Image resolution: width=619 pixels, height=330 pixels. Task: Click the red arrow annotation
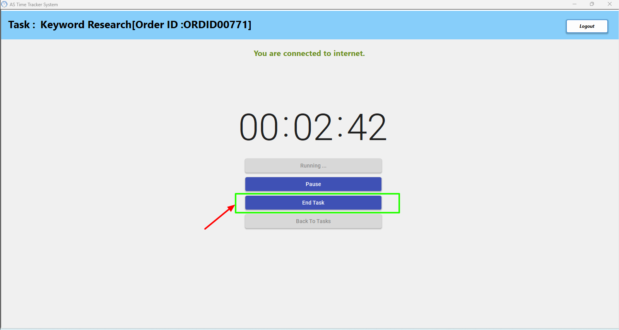pos(220,217)
